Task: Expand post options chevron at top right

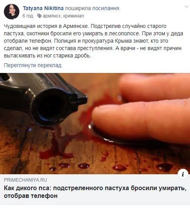Action: coord(187,7)
